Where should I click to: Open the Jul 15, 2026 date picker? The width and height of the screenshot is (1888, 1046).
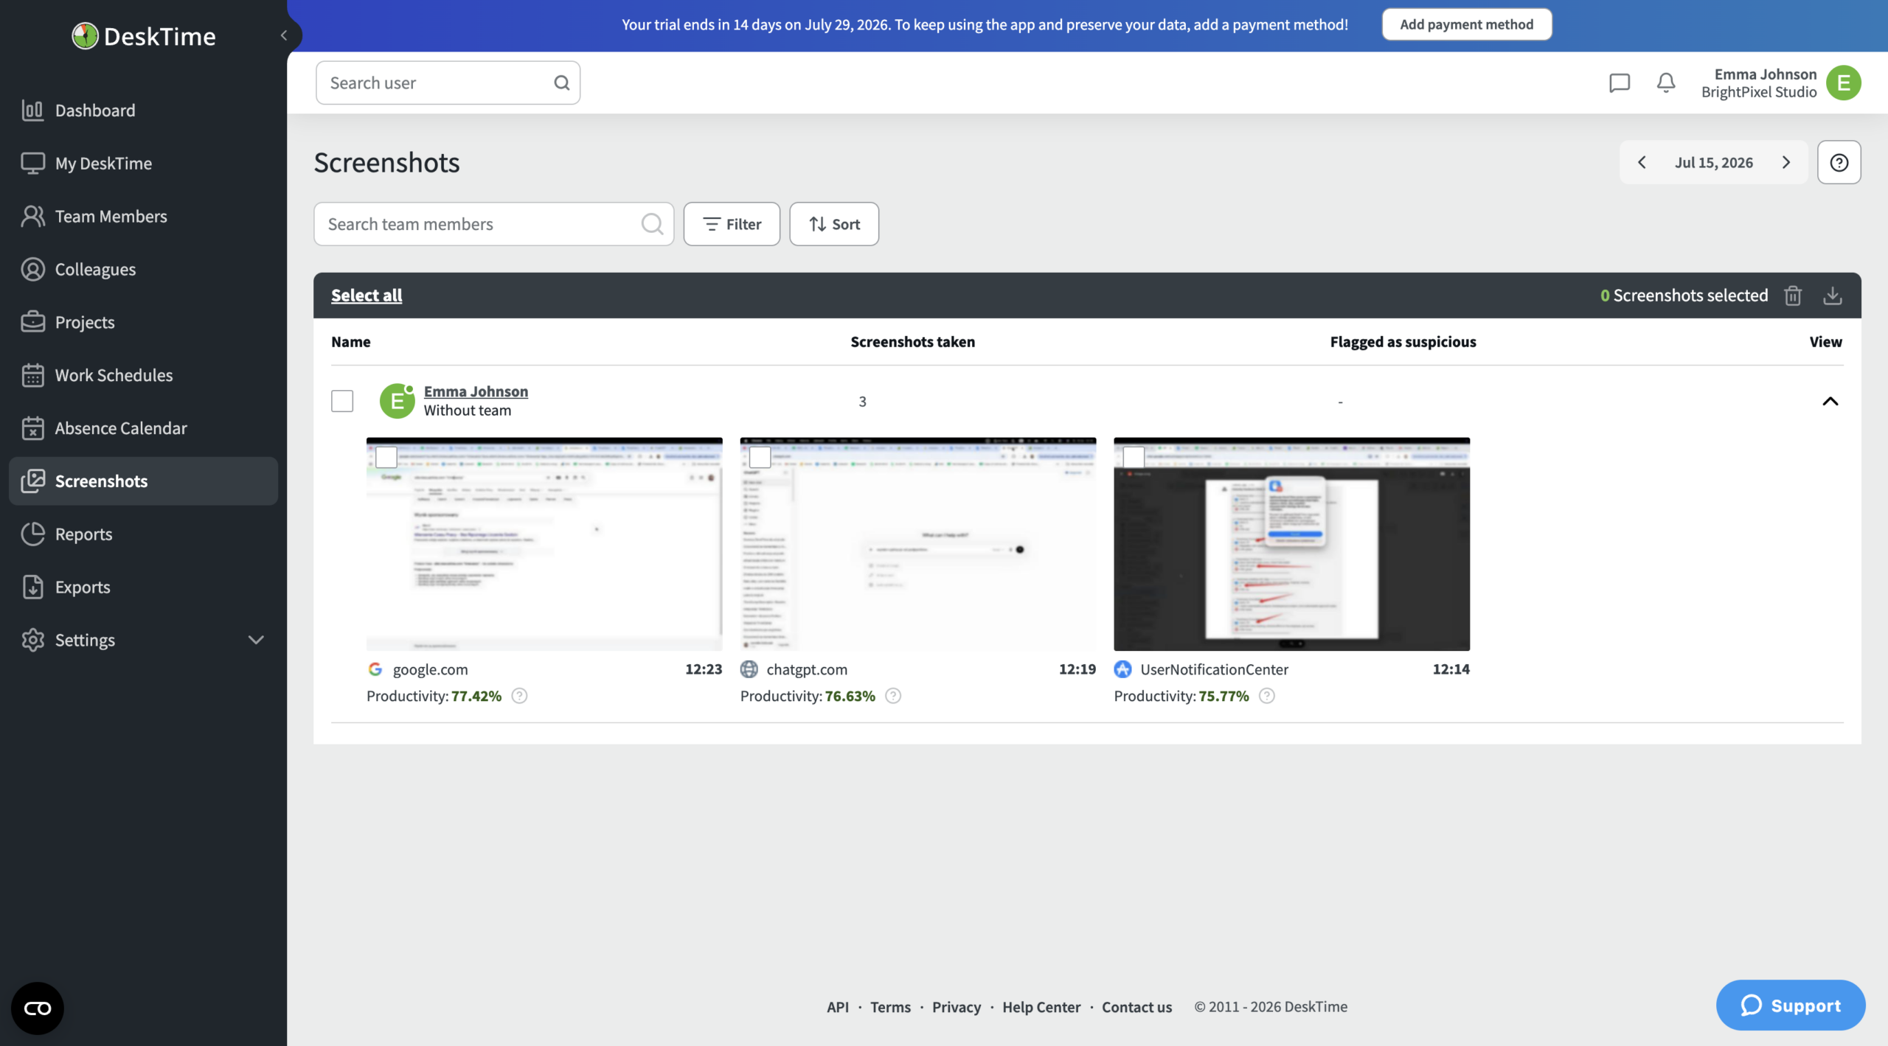(x=1714, y=162)
